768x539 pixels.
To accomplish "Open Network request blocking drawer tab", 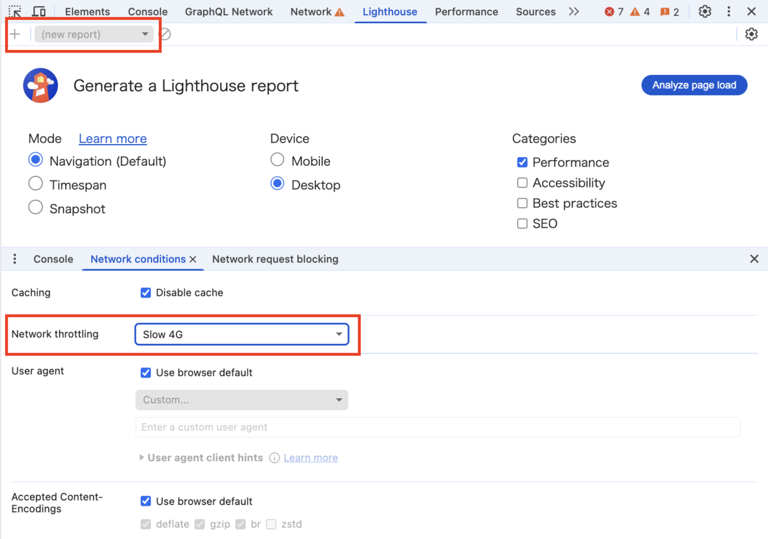I will (x=275, y=259).
